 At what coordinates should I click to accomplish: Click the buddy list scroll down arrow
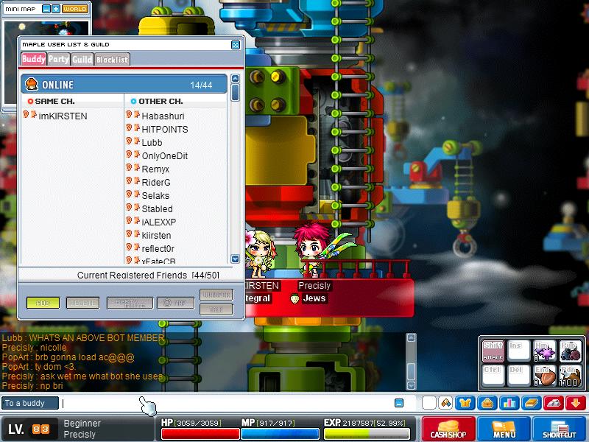tap(235, 259)
